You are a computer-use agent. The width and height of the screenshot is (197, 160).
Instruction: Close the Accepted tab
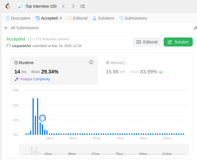coord(61,18)
